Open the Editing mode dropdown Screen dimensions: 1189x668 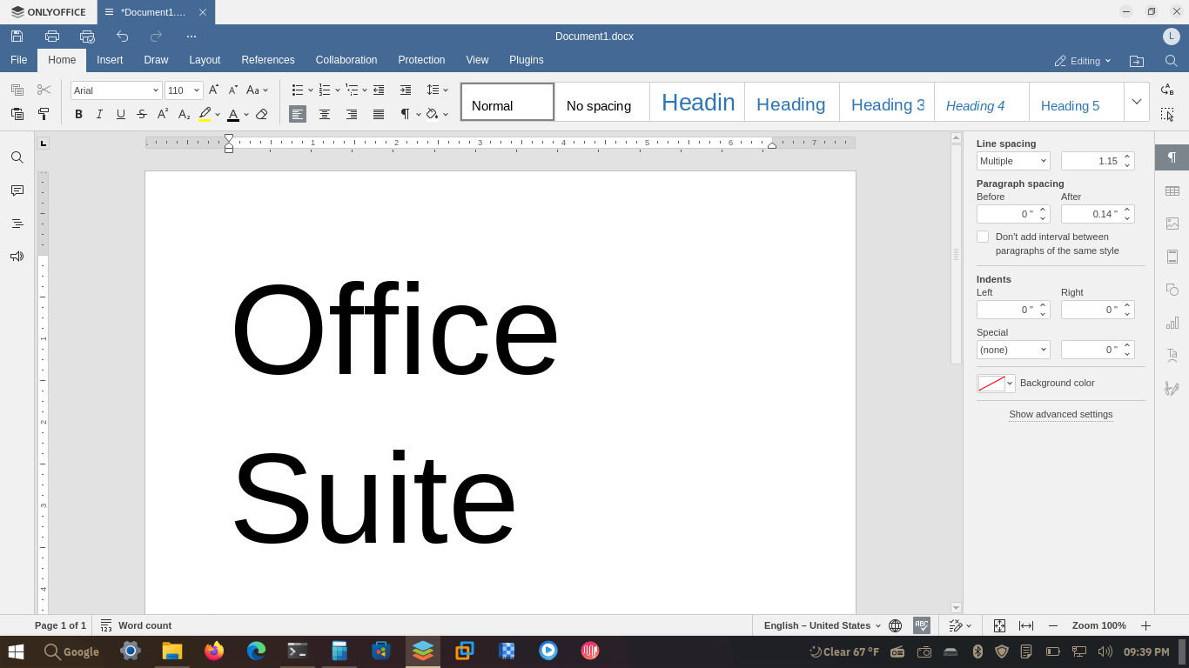coord(1083,61)
